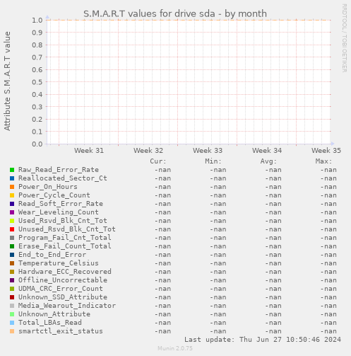Screen dimensions: 351x356
Task: Click the red Unused_Rsvd_Blk_Cnt_Tot legend swatch
Action: point(12,229)
